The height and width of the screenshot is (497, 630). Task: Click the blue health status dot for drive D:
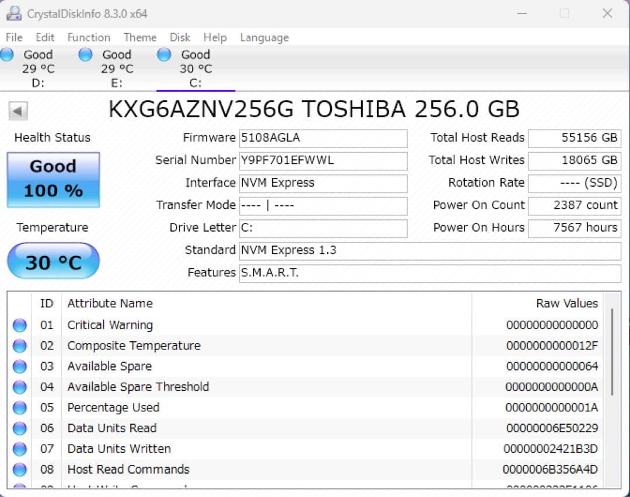pyautogui.click(x=8, y=54)
